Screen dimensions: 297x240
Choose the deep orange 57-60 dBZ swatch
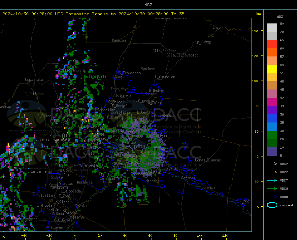click(272, 52)
